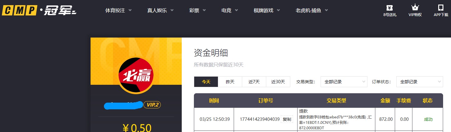
Task: Click the CMP 冠军 logo
Action: 39,11
